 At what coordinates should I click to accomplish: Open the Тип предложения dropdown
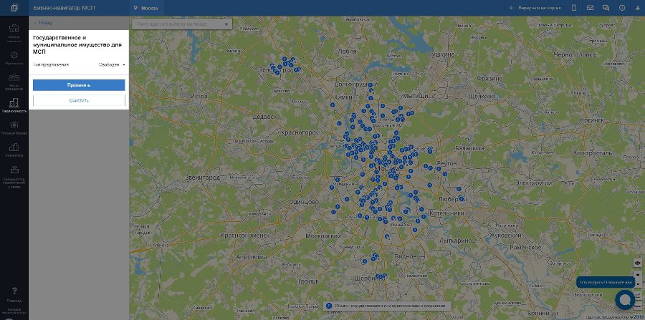point(112,65)
